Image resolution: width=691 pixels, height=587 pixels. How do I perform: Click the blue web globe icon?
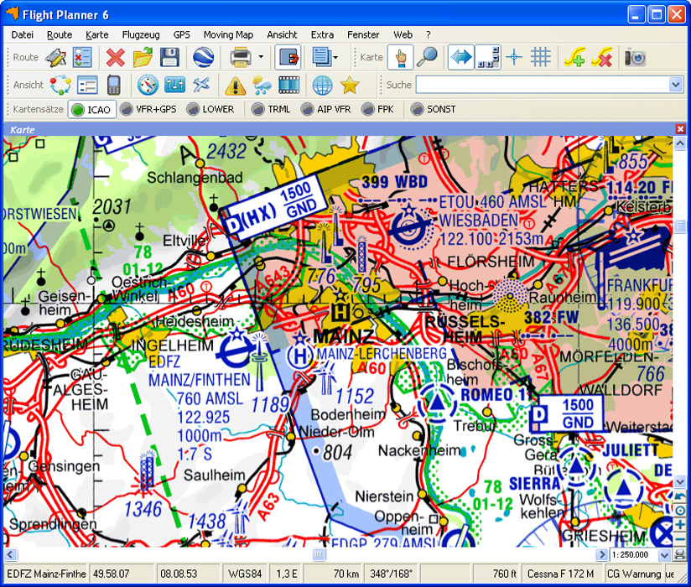click(x=322, y=85)
